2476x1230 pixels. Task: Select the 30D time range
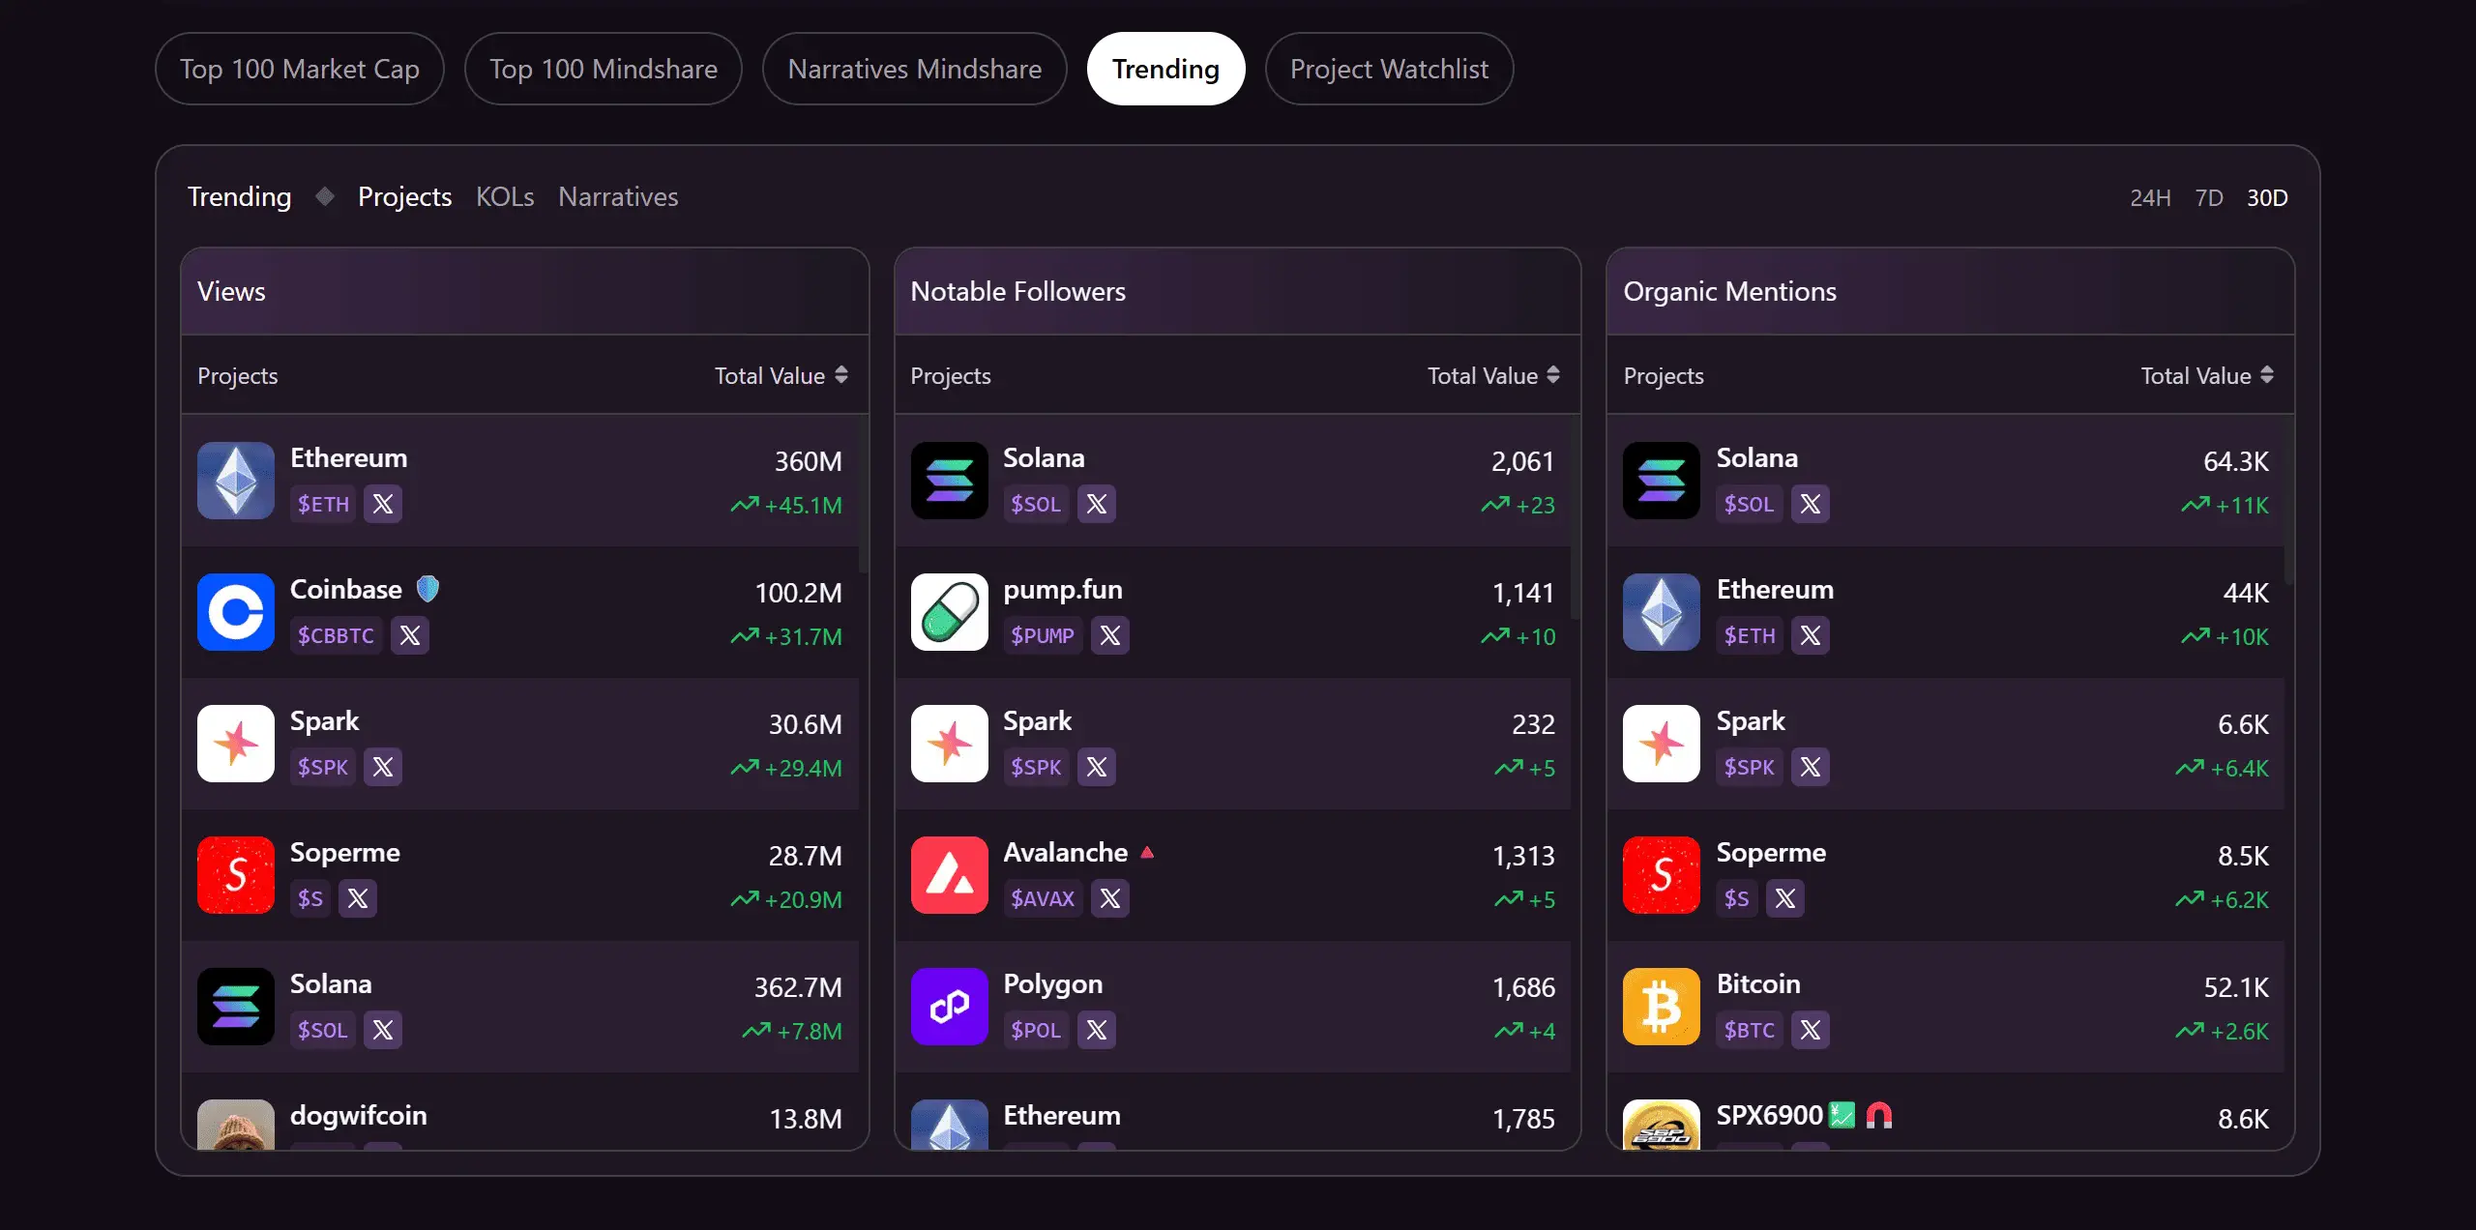2266,198
